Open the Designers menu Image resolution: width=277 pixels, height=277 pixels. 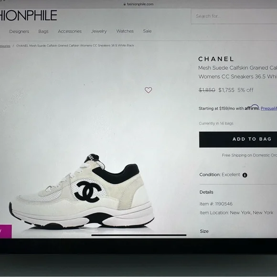pos(19,32)
